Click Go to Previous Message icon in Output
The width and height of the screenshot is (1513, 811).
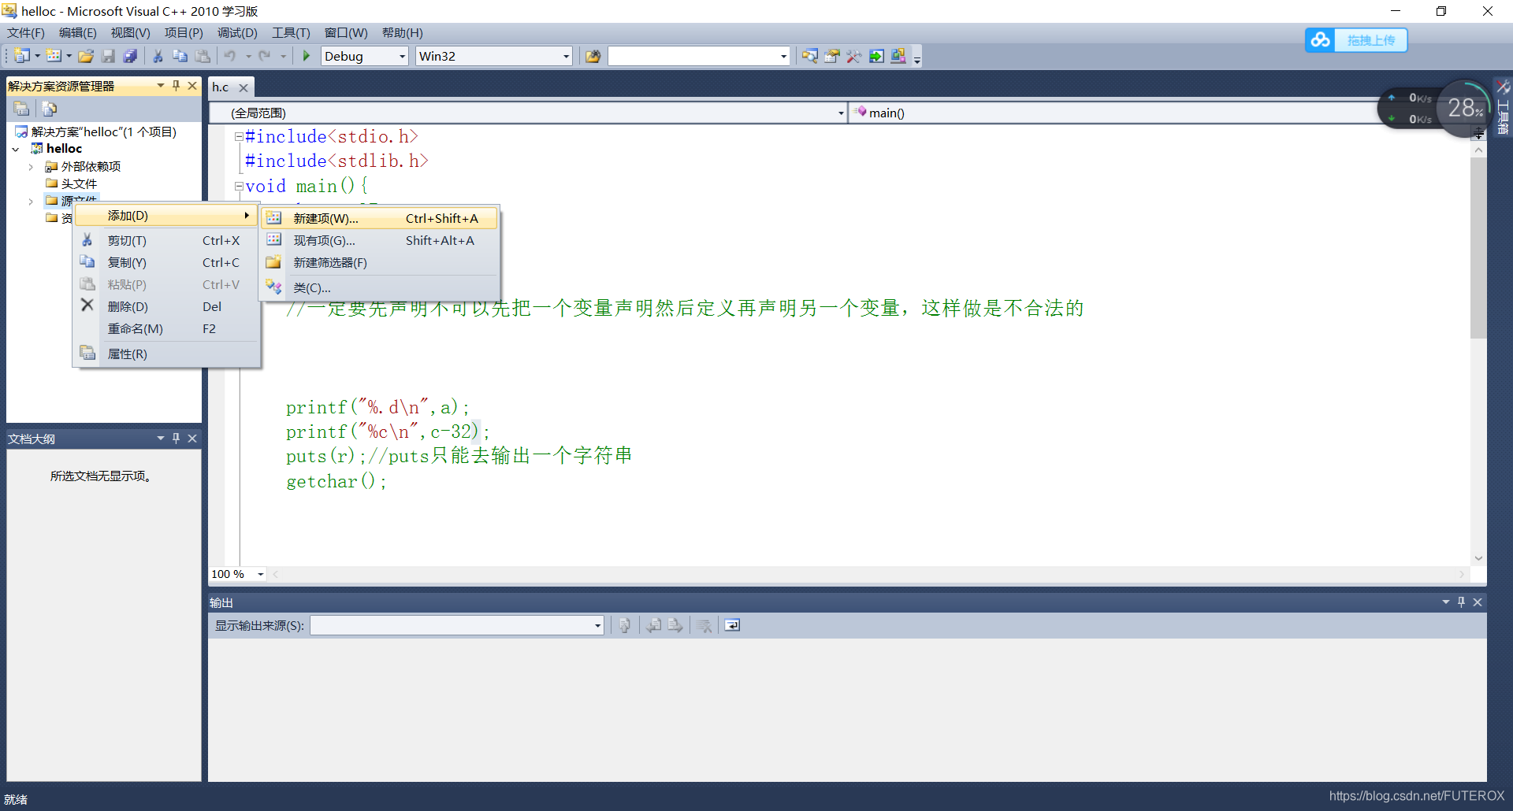point(653,625)
